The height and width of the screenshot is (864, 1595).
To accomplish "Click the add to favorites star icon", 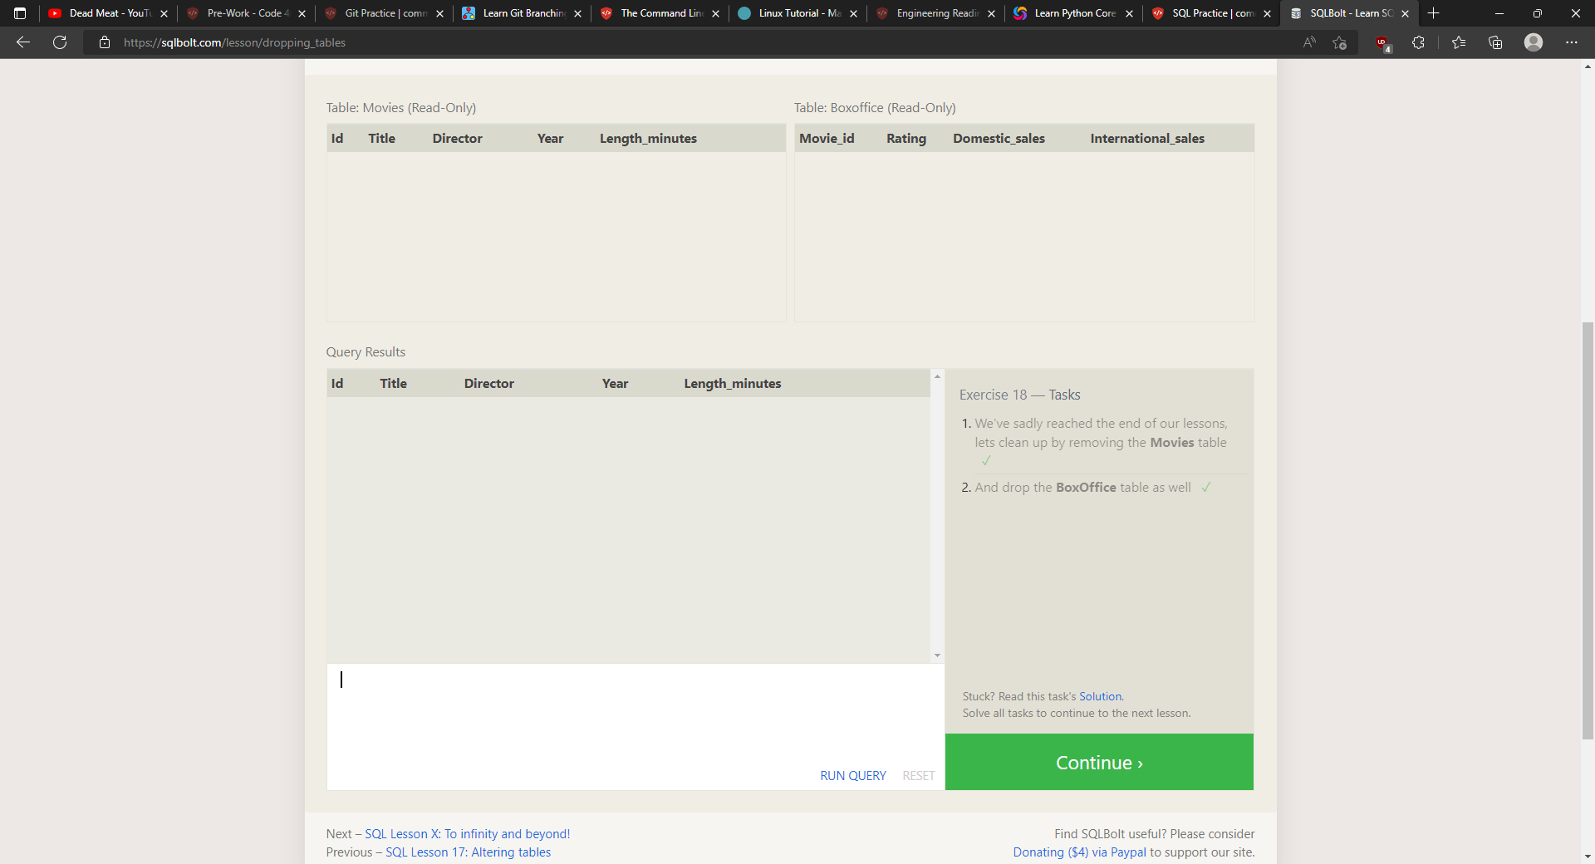I will pyautogui.click(x=1339, y=42).
